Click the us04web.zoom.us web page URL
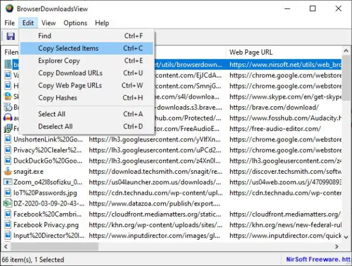This screenshot has width=352, height=266. point(286,182)
